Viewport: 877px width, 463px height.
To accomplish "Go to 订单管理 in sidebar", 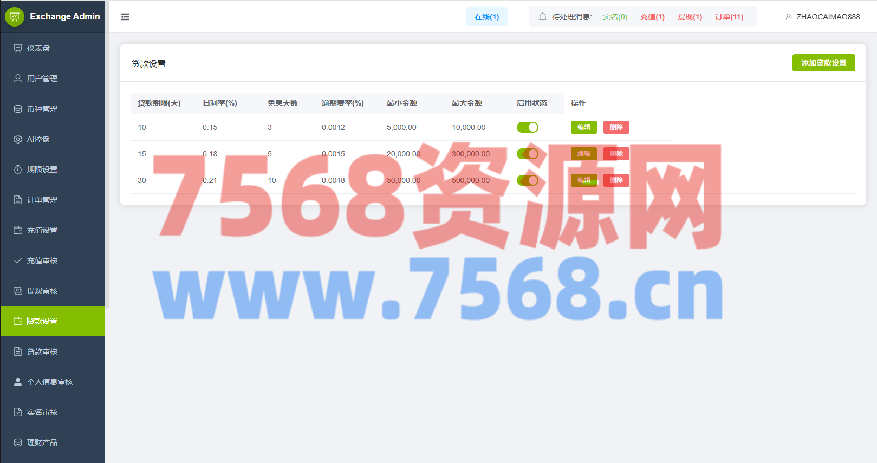I will click(42, 200).
